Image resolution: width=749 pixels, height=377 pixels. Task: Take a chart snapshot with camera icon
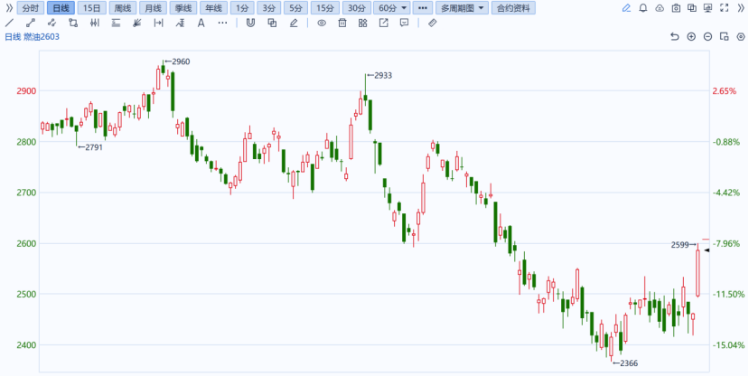pyautogui.click(x=676, y=7)
